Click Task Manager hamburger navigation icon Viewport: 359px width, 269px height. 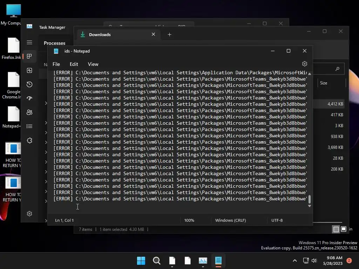click(29, 42)
